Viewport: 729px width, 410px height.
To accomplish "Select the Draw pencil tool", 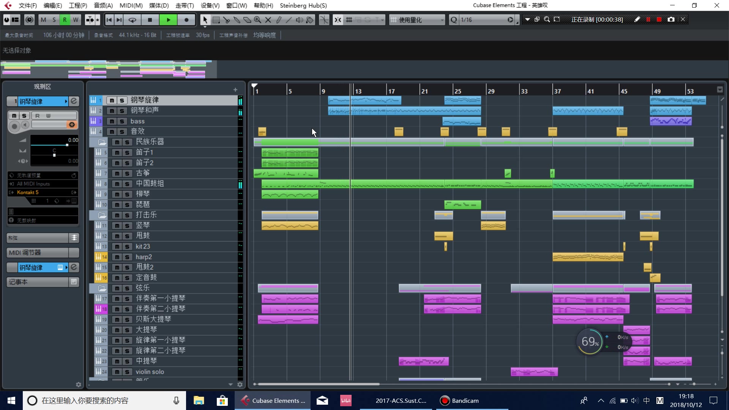I will (279, 20).
